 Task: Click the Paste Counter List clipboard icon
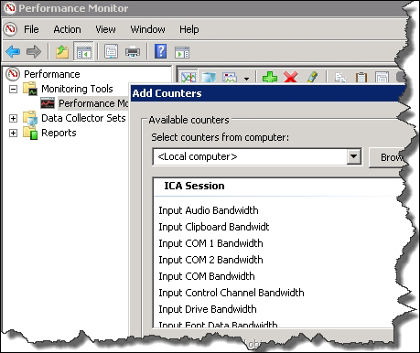click(x=361, y=77)
